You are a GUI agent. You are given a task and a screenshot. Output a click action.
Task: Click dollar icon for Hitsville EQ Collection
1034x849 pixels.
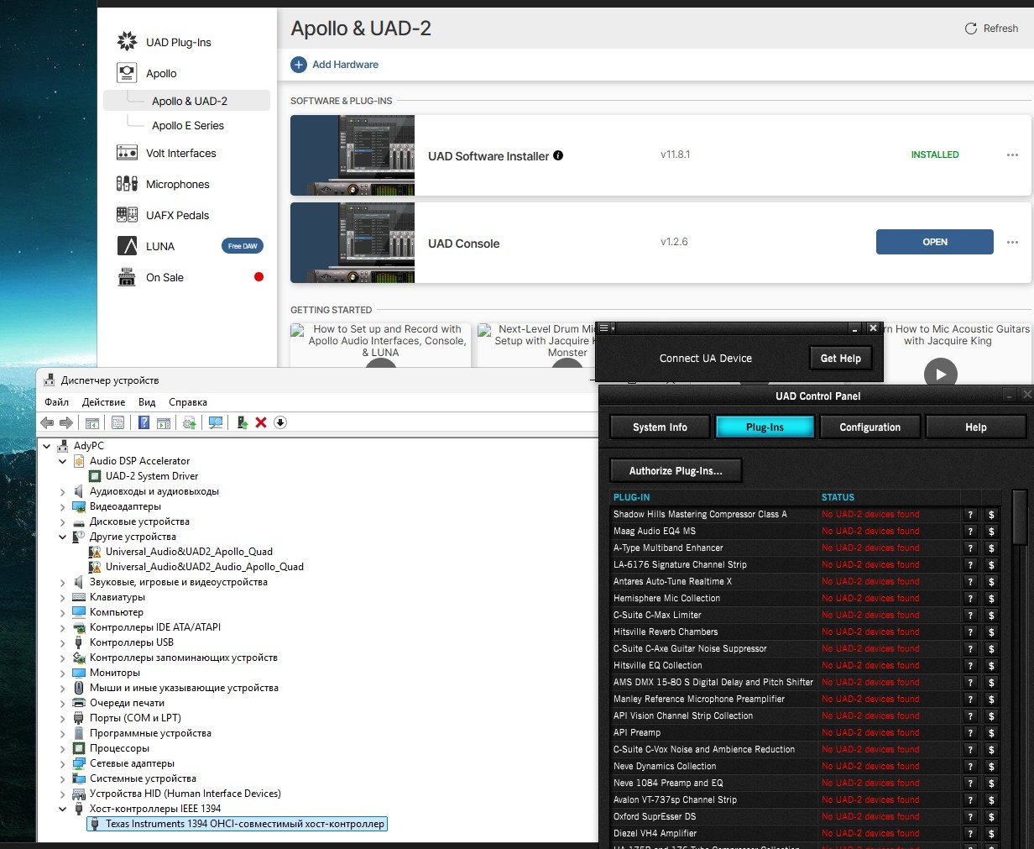(991, 666)
